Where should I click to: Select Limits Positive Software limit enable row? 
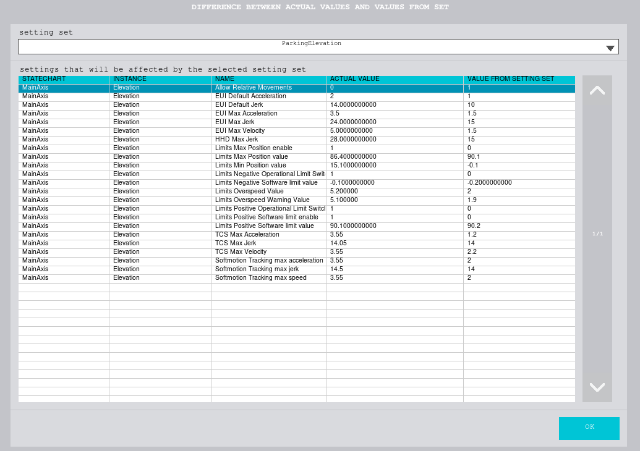[x=297, y=217]
